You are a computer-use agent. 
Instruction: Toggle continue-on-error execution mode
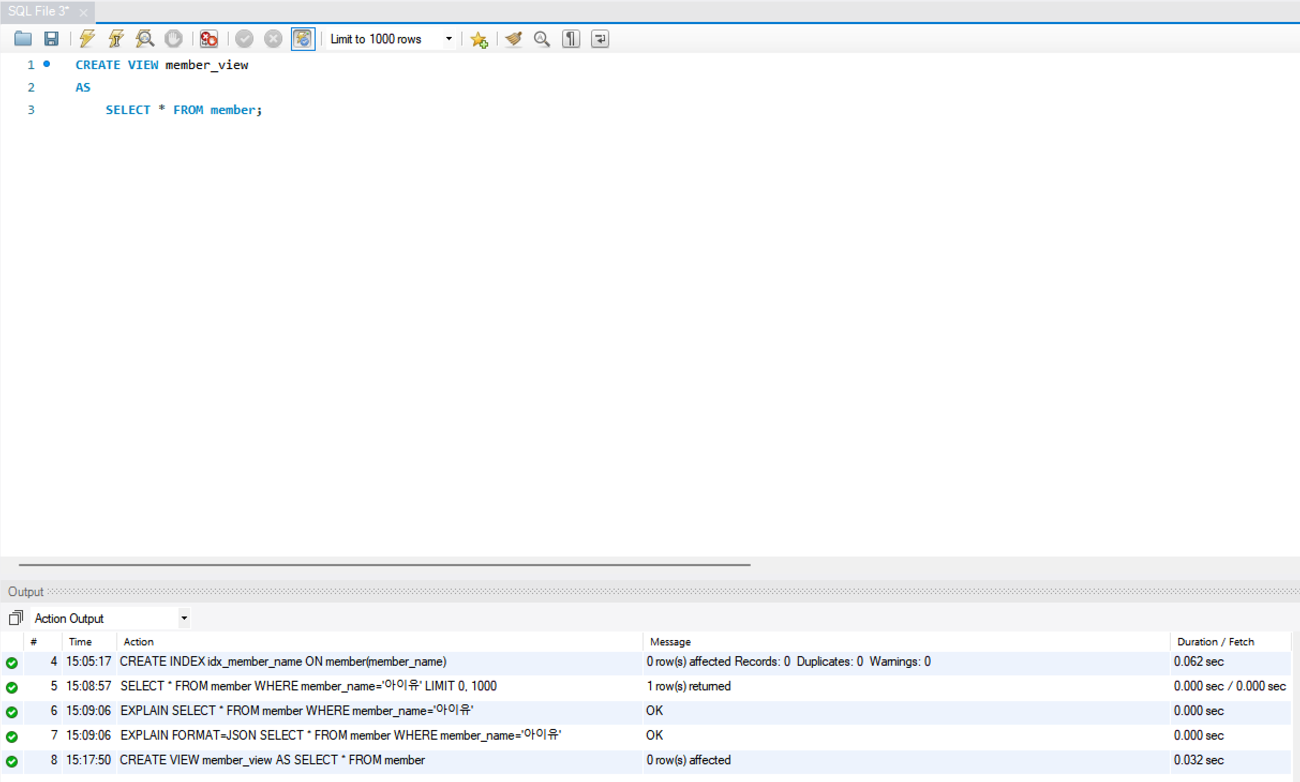(208, 39)
